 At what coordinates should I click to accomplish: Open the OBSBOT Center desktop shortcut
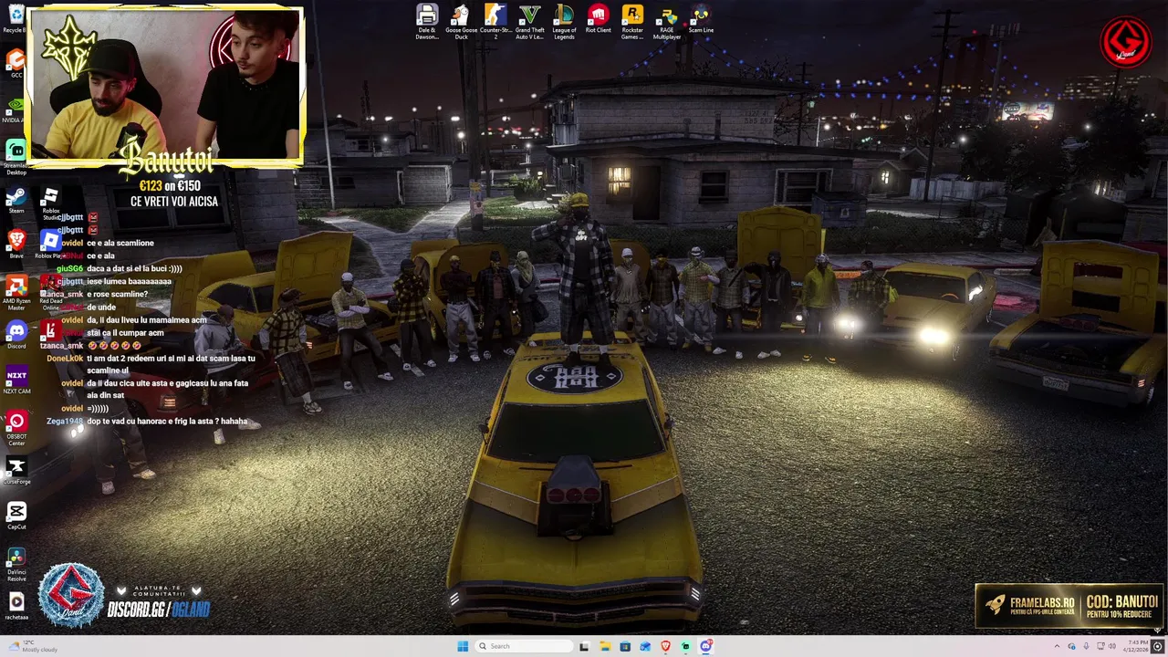tap(16, 427)
